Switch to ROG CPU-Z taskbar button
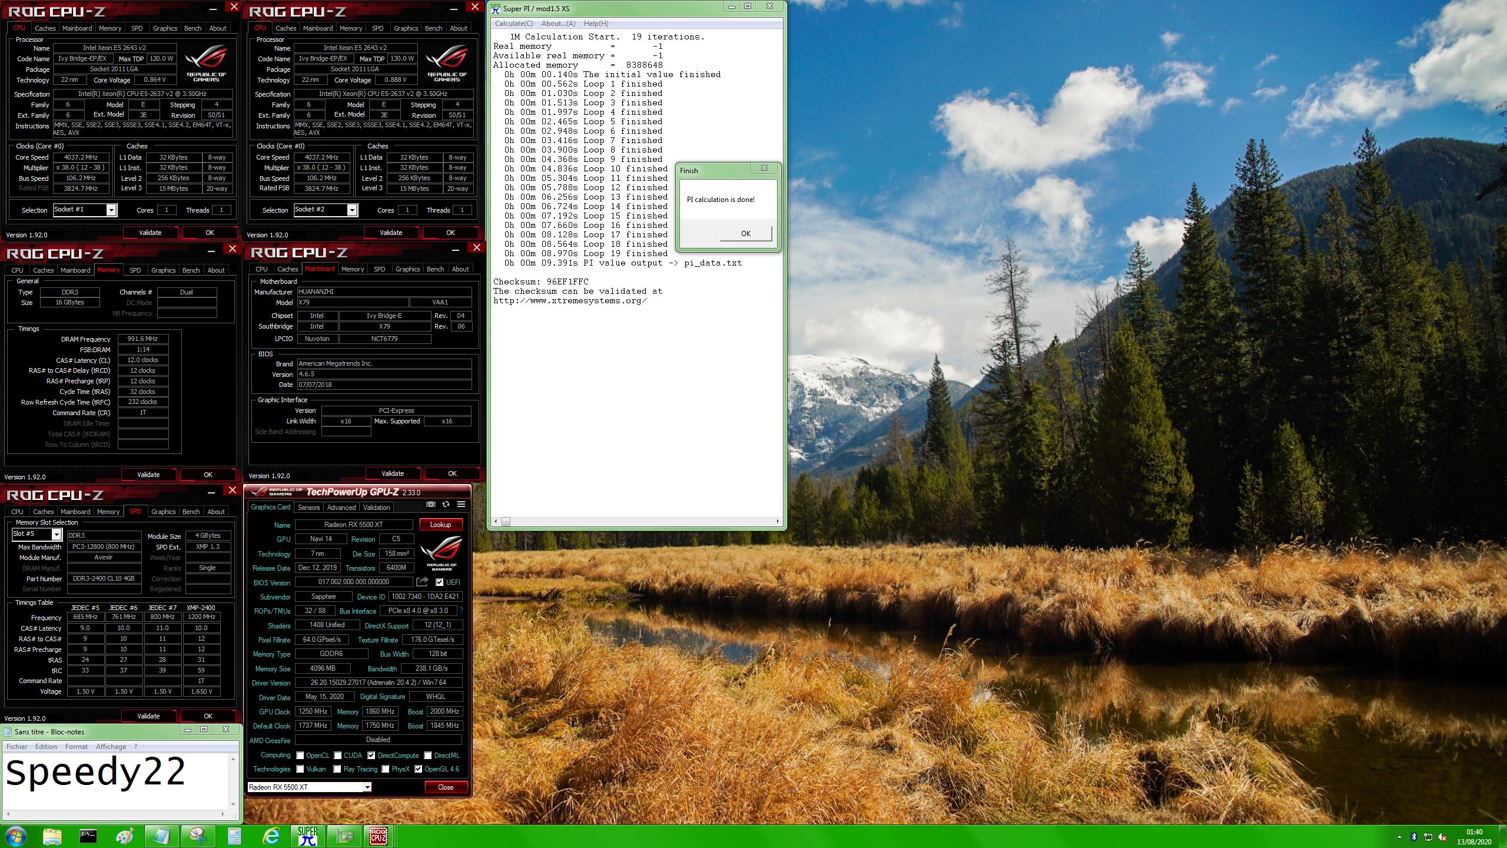1507x848 pixels. tap(379, 836)
